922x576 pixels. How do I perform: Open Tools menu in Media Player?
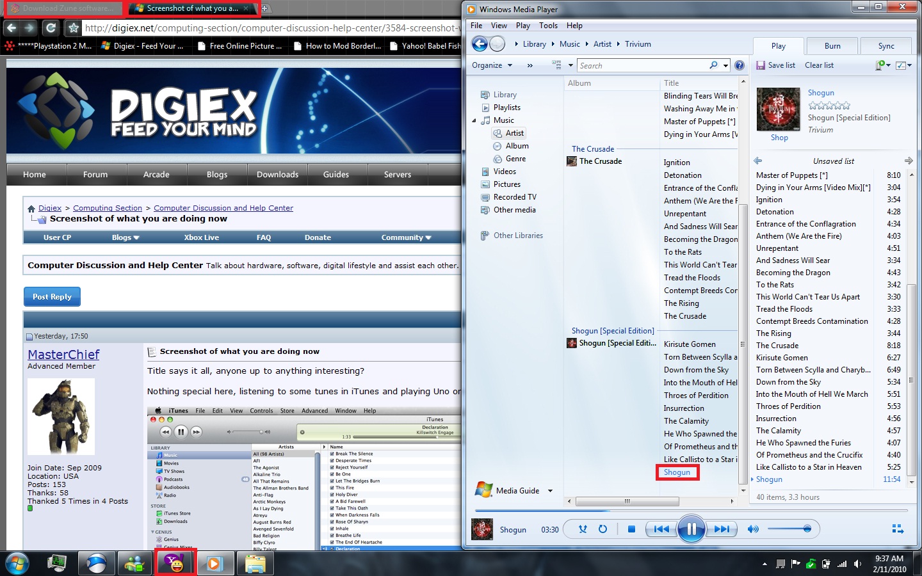coord(548,26)
